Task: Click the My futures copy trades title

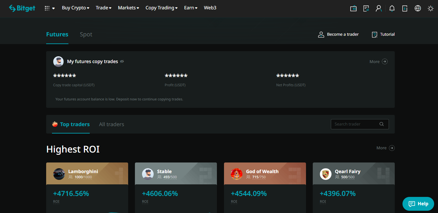Action: pos(93,61)
